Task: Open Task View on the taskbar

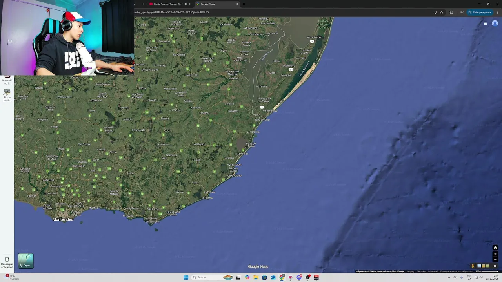Action: click(x=238, y=277)
